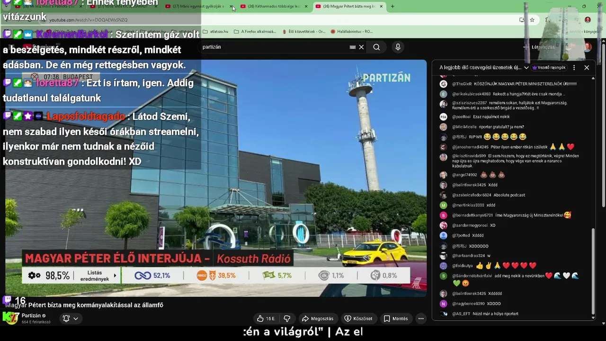Screen dimensions: 606x341
Task: Click username @MiciMicelle in chat
Action: (464, 127)
